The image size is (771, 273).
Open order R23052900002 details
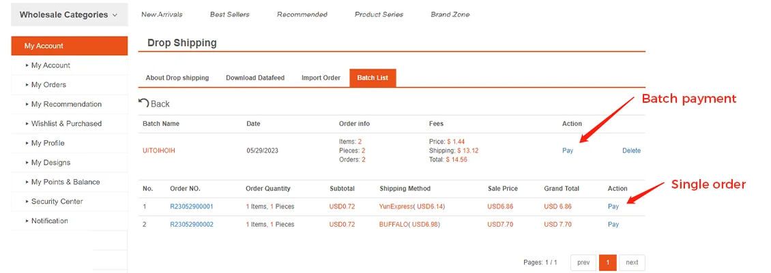click(x=191, y=225)
